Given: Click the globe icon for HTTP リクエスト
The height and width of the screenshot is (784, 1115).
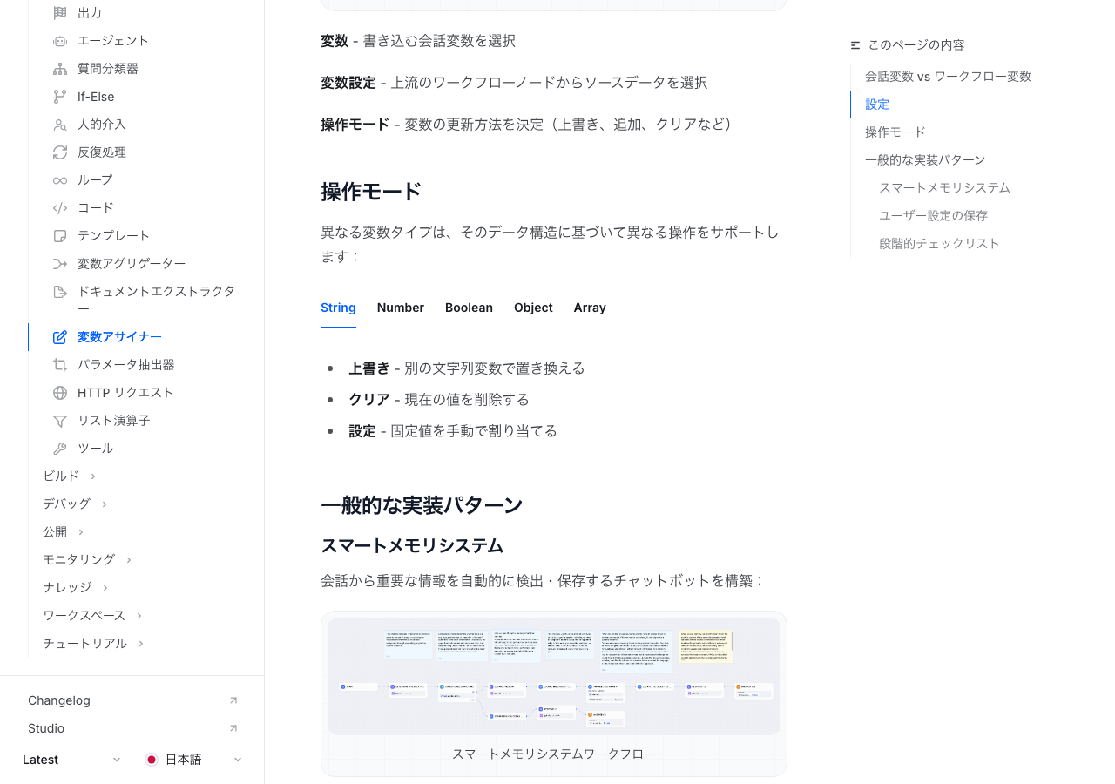Looking at the screenshot, I should (x=59, y=393).
